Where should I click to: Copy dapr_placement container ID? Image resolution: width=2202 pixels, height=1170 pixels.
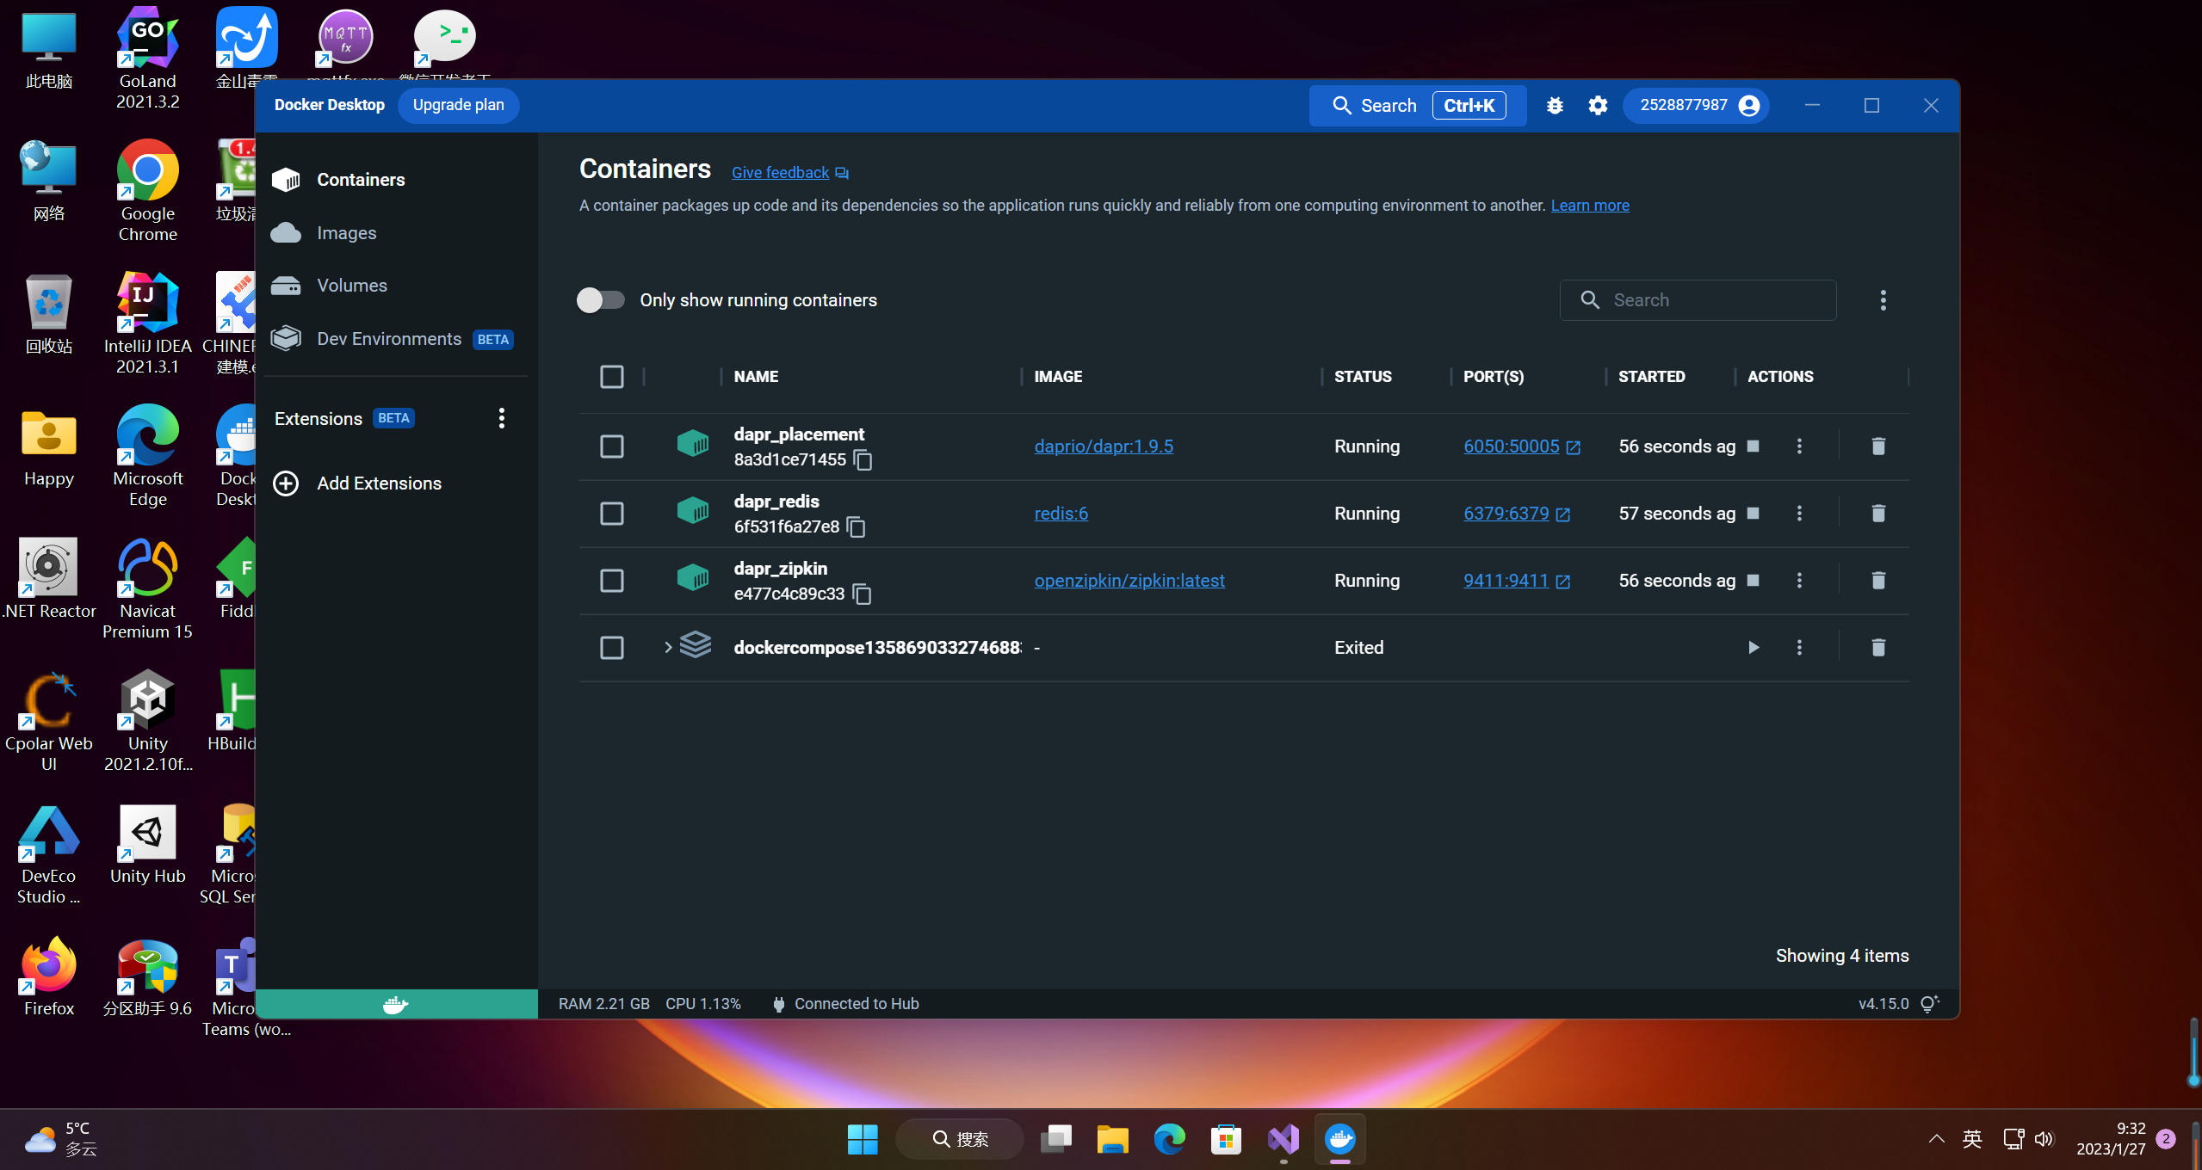click(863, 460)
